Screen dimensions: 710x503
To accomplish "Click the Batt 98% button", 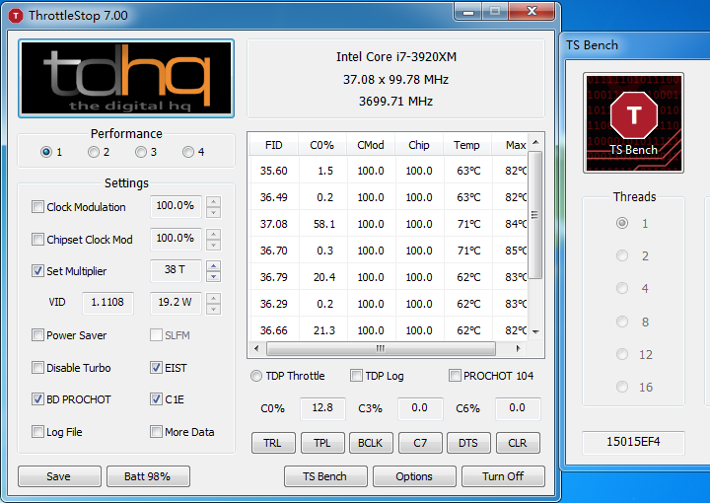I will (x=148, y=476).
